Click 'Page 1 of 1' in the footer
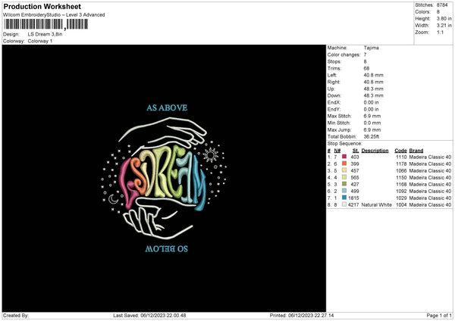 (439, 315)
